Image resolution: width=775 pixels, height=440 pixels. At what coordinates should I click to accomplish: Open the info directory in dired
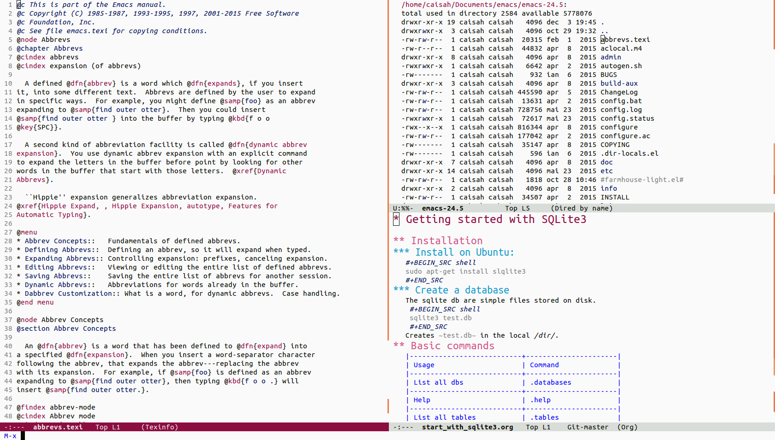pyautogui.click(x=608, y=188)
